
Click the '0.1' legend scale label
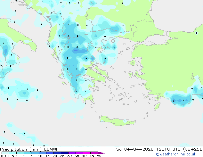coord(4,156)
